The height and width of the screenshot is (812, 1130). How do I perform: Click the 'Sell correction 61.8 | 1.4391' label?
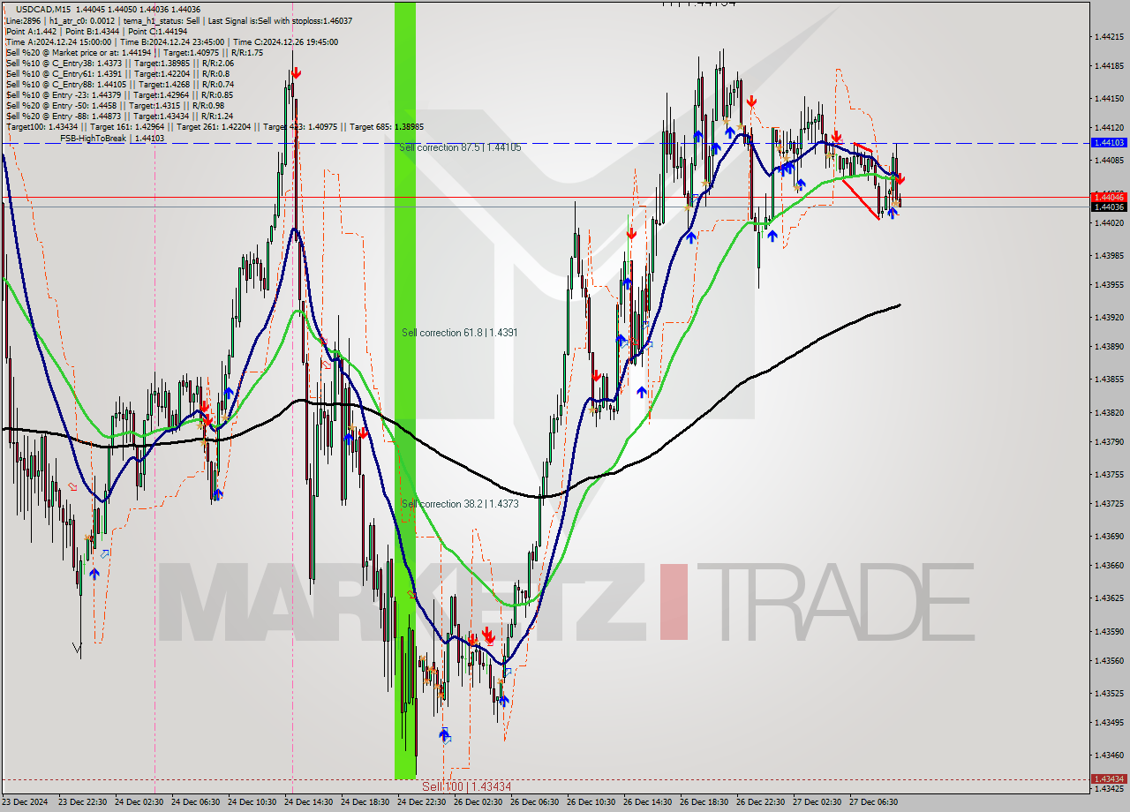pos(459,333)
